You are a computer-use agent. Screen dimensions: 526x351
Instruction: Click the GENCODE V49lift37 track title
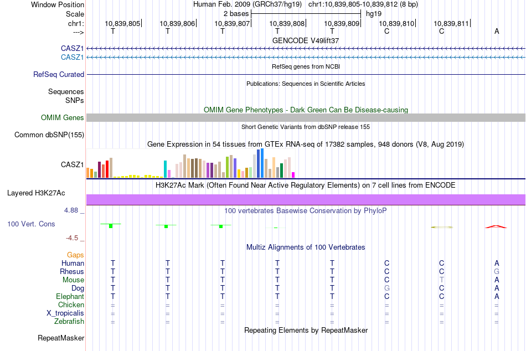(306, 40)
